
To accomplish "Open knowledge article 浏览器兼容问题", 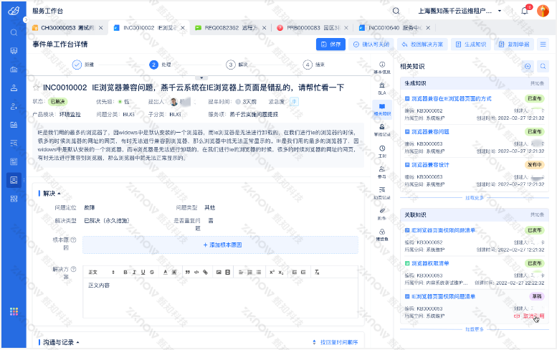I will pos(430,132).
